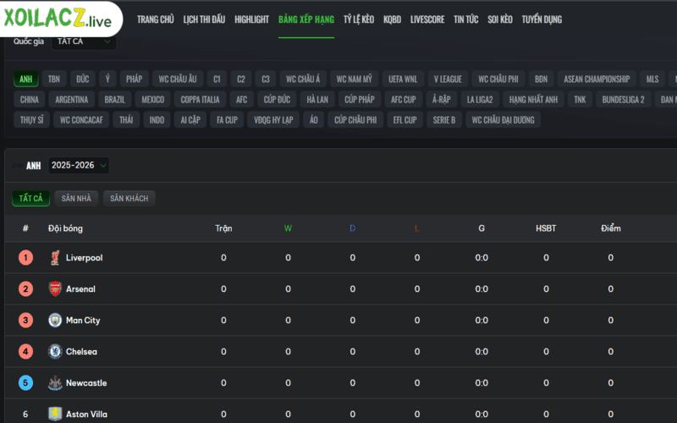Select the C3 competition button
Image resolution: width=677 pixels, height=423 pixels.
coord(266,79)
